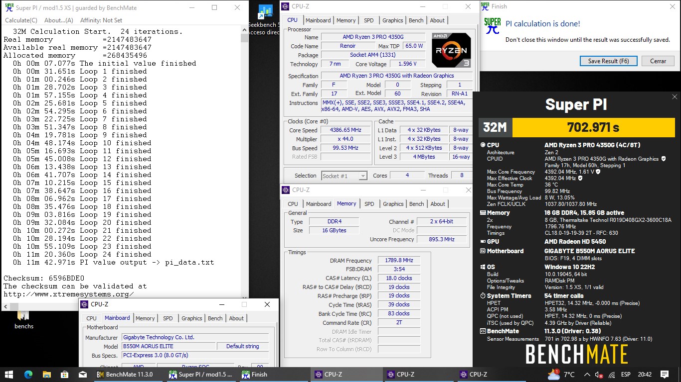This screenshot has height=382, width=681.
Task: Open CPU tab in CPU-Z memory timings window
Action: click(x=293, y=204)
